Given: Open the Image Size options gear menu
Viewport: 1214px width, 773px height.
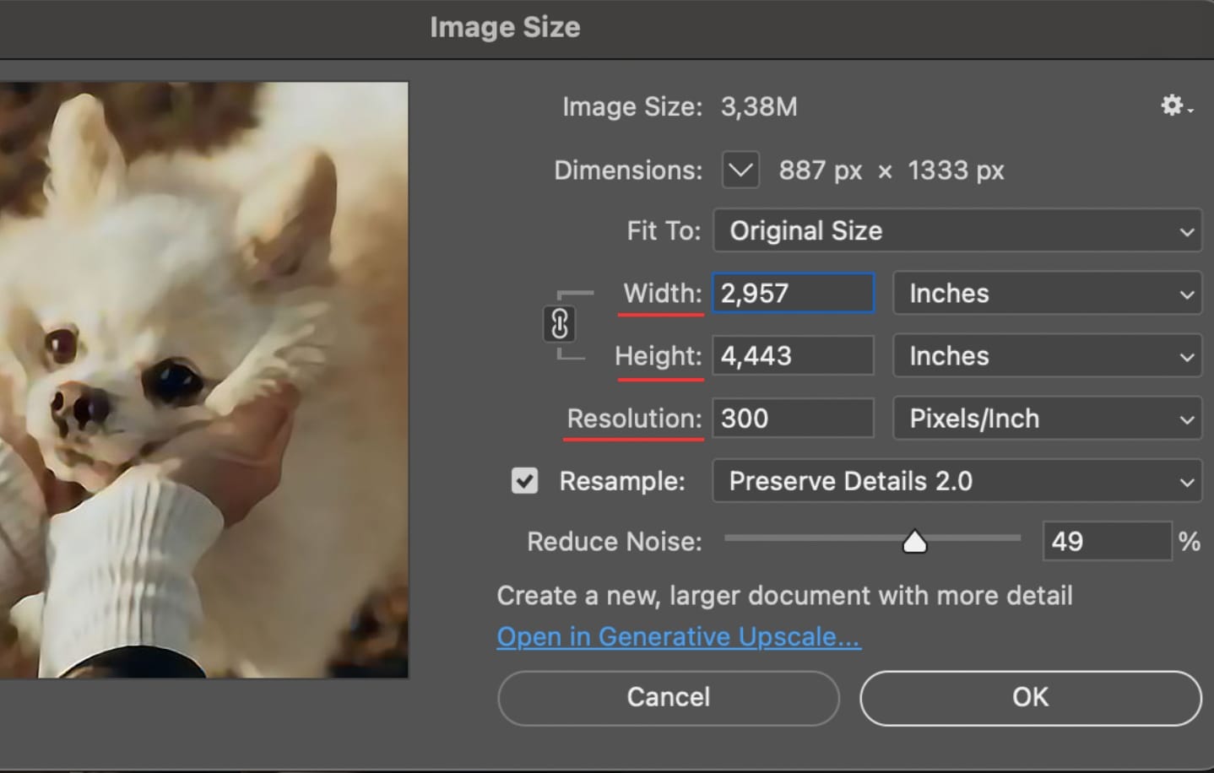Looking at the screenshot, I should click(1172, 106).
